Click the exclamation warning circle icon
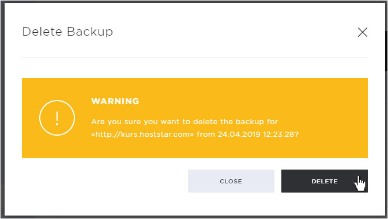The image size is (388, 219). click(57, 118)
